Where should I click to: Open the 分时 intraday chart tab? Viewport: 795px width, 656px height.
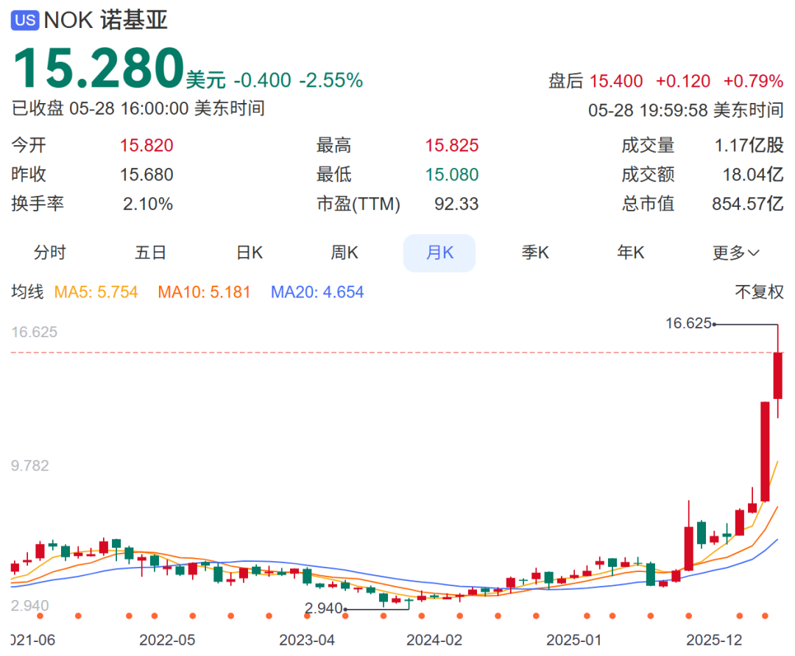(50, 253)
